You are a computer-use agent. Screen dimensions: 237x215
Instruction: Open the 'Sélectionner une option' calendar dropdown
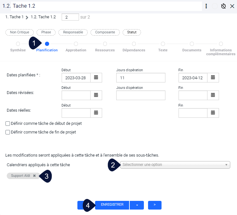pyautogui.click(x=175, y=165)
